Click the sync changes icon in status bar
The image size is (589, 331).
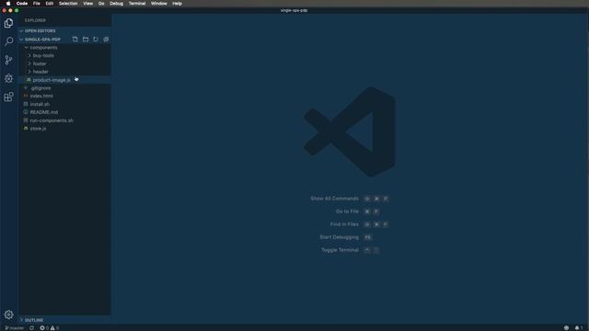click(x=31, y=328)
